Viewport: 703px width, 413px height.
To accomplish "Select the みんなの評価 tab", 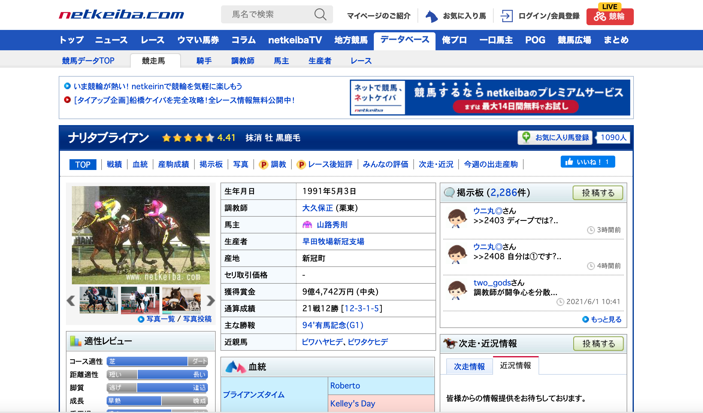I will point(385,165).
